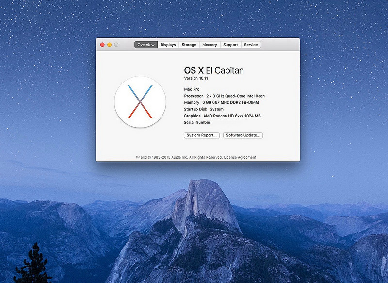The height and width of the screenshot is (283, 388).
Task: Click the Software Update... button
Action: [243, 135]
